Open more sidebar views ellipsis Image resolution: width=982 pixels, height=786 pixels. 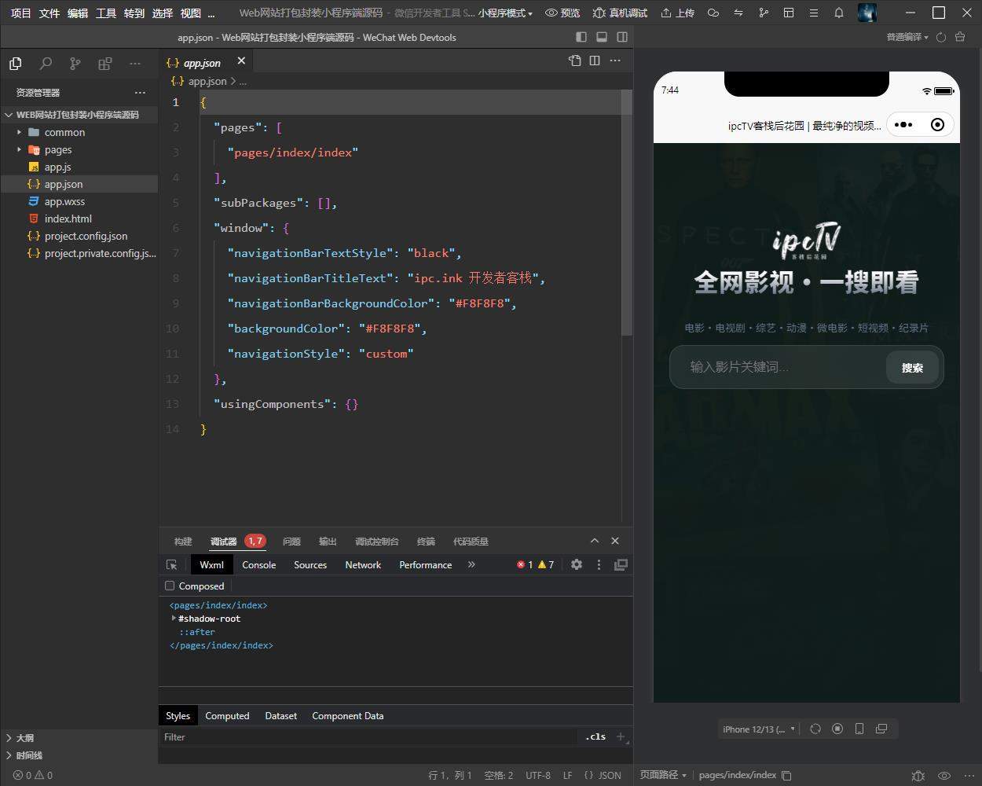click(x=135, y=64)
